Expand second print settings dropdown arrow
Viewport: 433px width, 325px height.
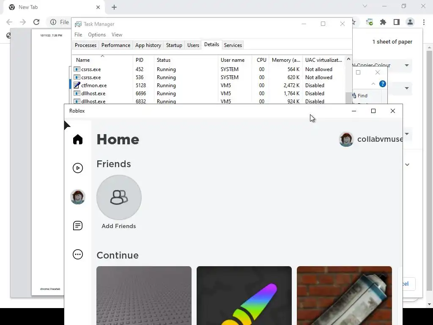(407, 88)
